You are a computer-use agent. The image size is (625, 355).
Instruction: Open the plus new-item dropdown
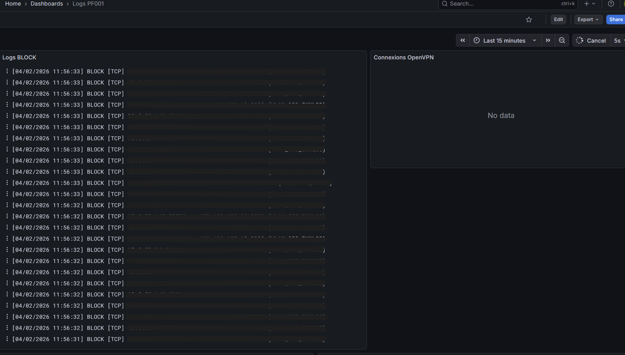point(590,4)
